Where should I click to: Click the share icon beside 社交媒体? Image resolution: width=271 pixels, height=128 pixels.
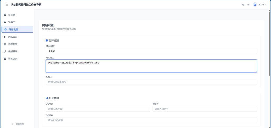pos(47,98)
